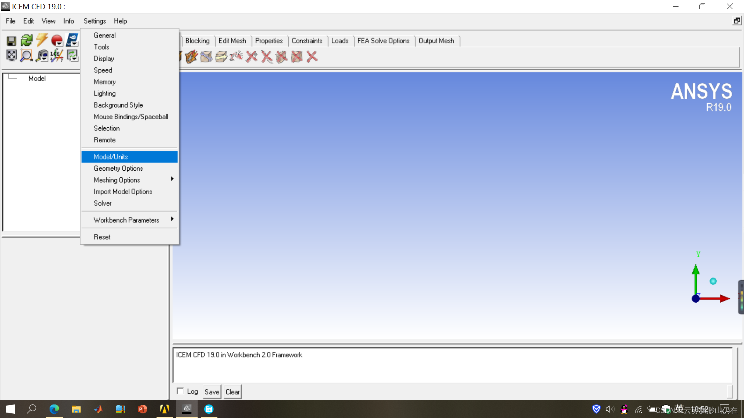Viewport: 744px width, 418px height.
Task: Open Microsoft Edge from the taskbar
Action: tap(54, 409)
